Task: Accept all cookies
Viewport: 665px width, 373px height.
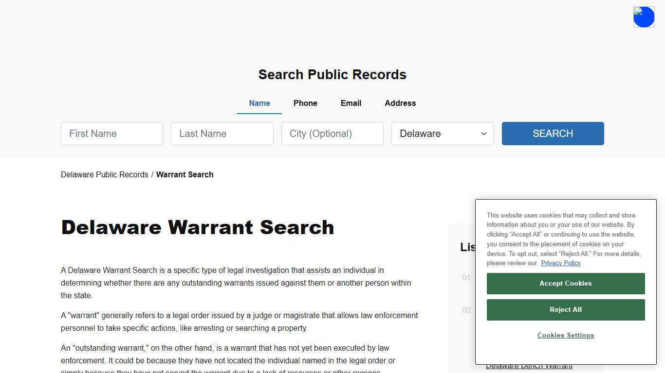Action: click(x=565, y=283)
